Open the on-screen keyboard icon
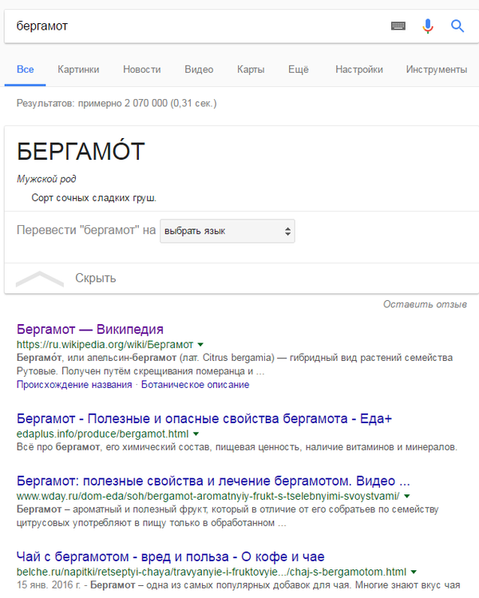This screenshot has width=479, height=598. coord(398,26)
